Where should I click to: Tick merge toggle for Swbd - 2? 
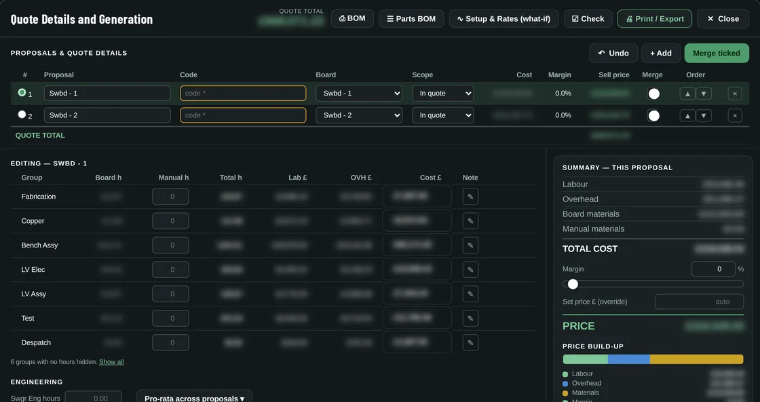pos(654,116)
